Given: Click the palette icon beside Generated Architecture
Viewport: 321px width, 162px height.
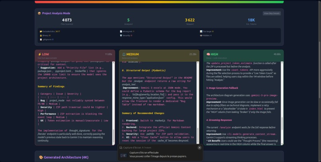Looking at the screenshot, I should click(x=41, y=157).
